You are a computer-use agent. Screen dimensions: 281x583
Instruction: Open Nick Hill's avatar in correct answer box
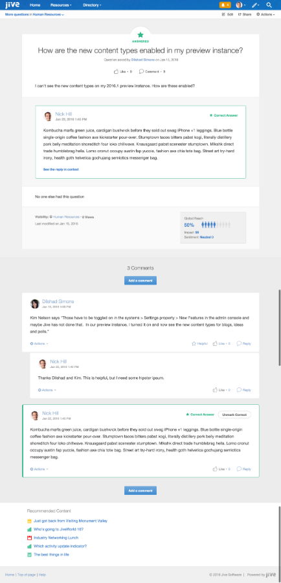point(48,116)
